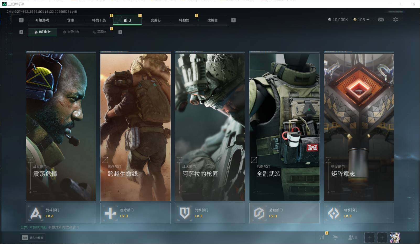Click the expand icon on 震荡危情 card
The image size is (420, 244).
[30, 160]
